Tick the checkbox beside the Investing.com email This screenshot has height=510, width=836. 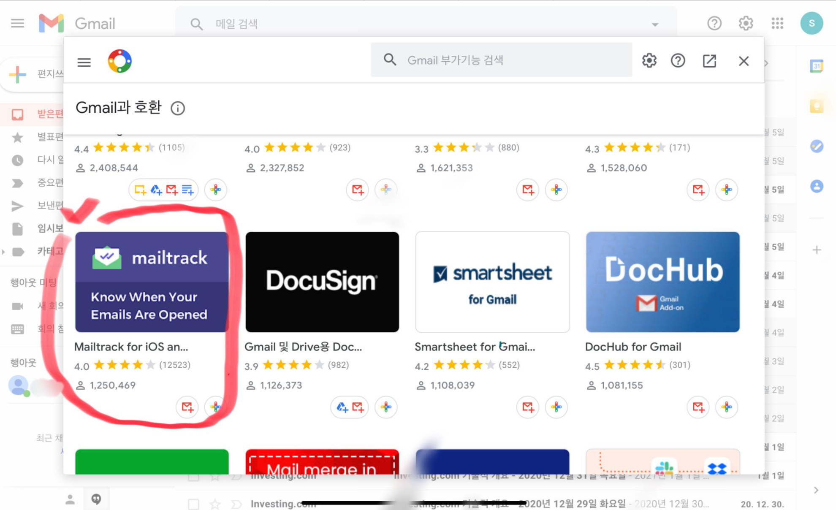click(194, 504)
